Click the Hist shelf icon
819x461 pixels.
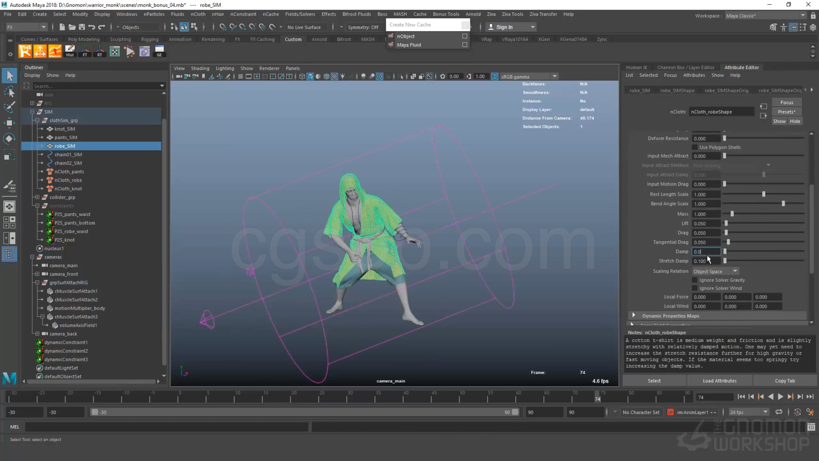click(70, 51)
